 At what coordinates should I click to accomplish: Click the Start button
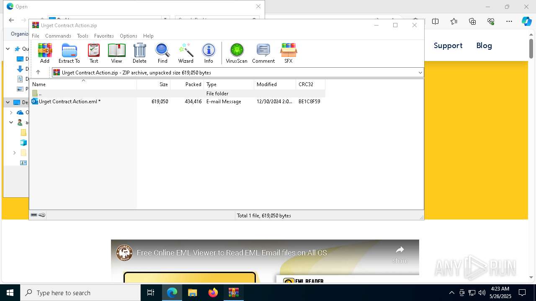tap(10, 293)
